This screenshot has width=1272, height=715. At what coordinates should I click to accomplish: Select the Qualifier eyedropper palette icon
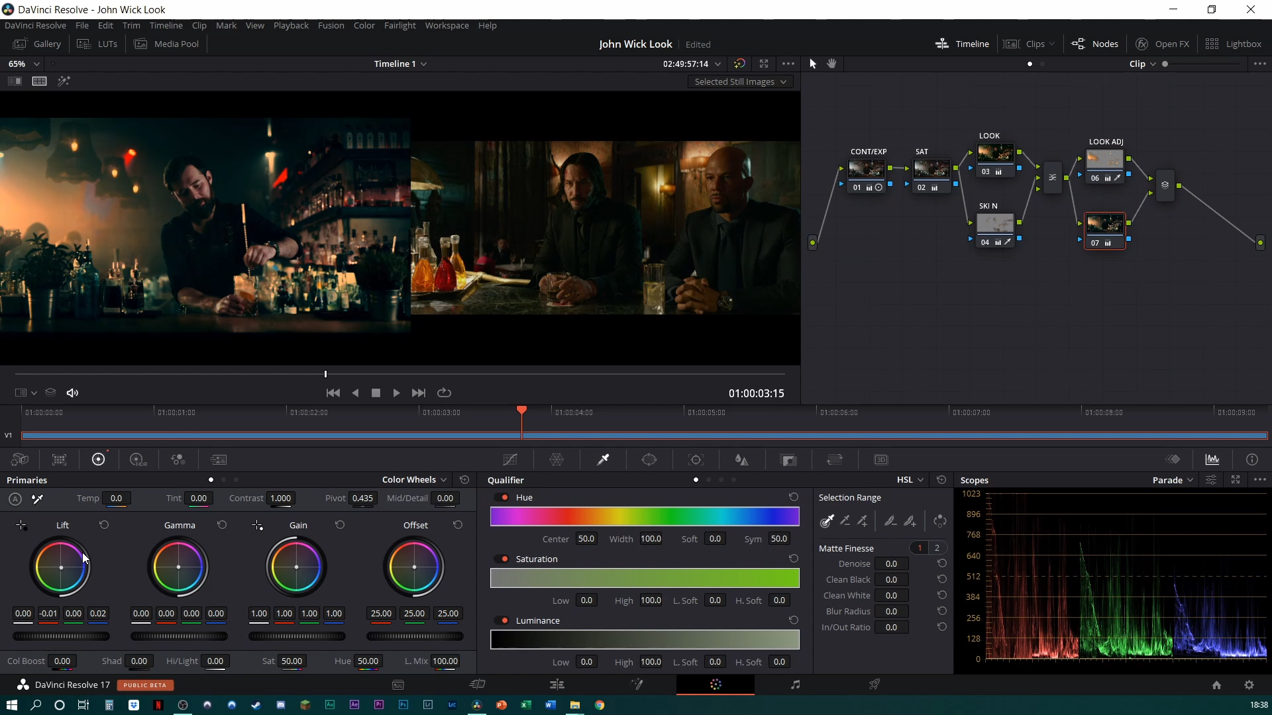(603, 459)
